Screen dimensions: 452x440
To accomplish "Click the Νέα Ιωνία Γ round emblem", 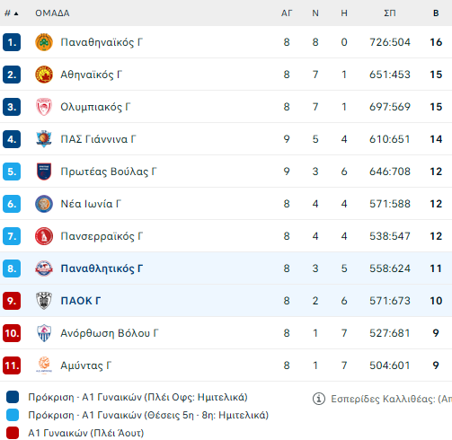I will coord(44,204).
